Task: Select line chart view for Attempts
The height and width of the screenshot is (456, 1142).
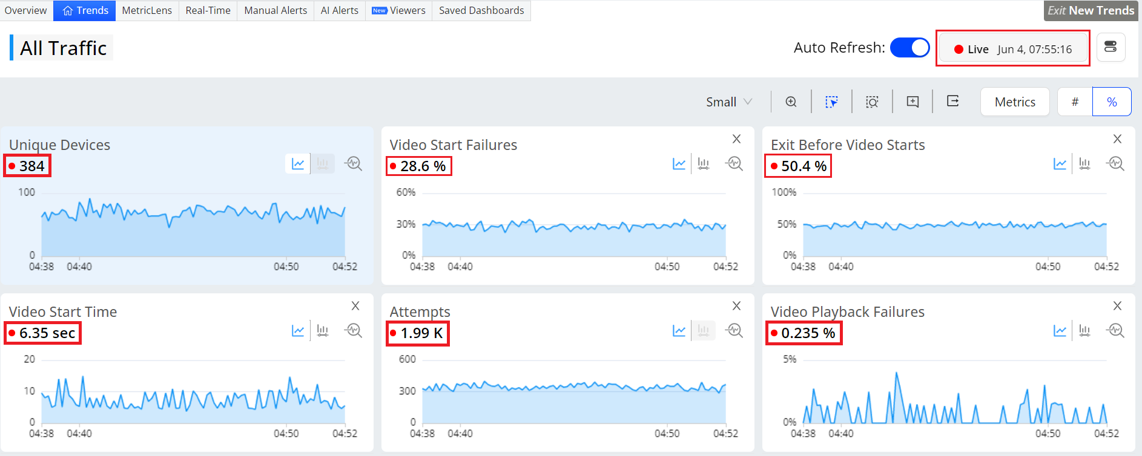Action: click(x=679, y=331)
